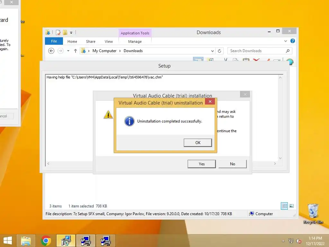Click the Computer icon in the status bar
This screenshot has height=247, width=329.
click(x=251, y=214)
